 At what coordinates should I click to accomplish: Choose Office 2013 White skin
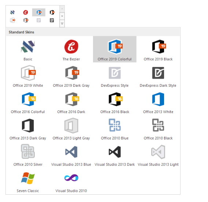(158, 102)
